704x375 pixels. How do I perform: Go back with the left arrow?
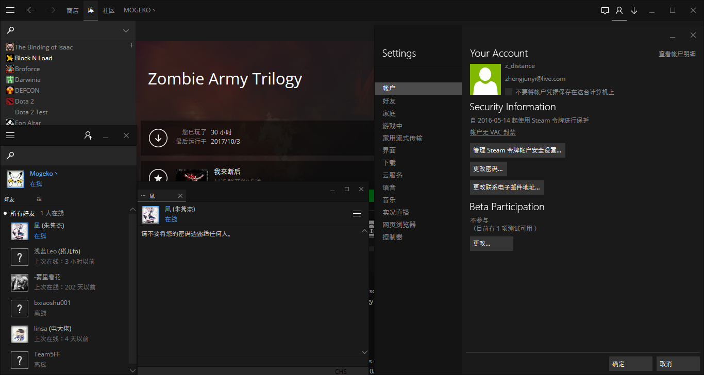pyautogui.click(x=31, y=10)
